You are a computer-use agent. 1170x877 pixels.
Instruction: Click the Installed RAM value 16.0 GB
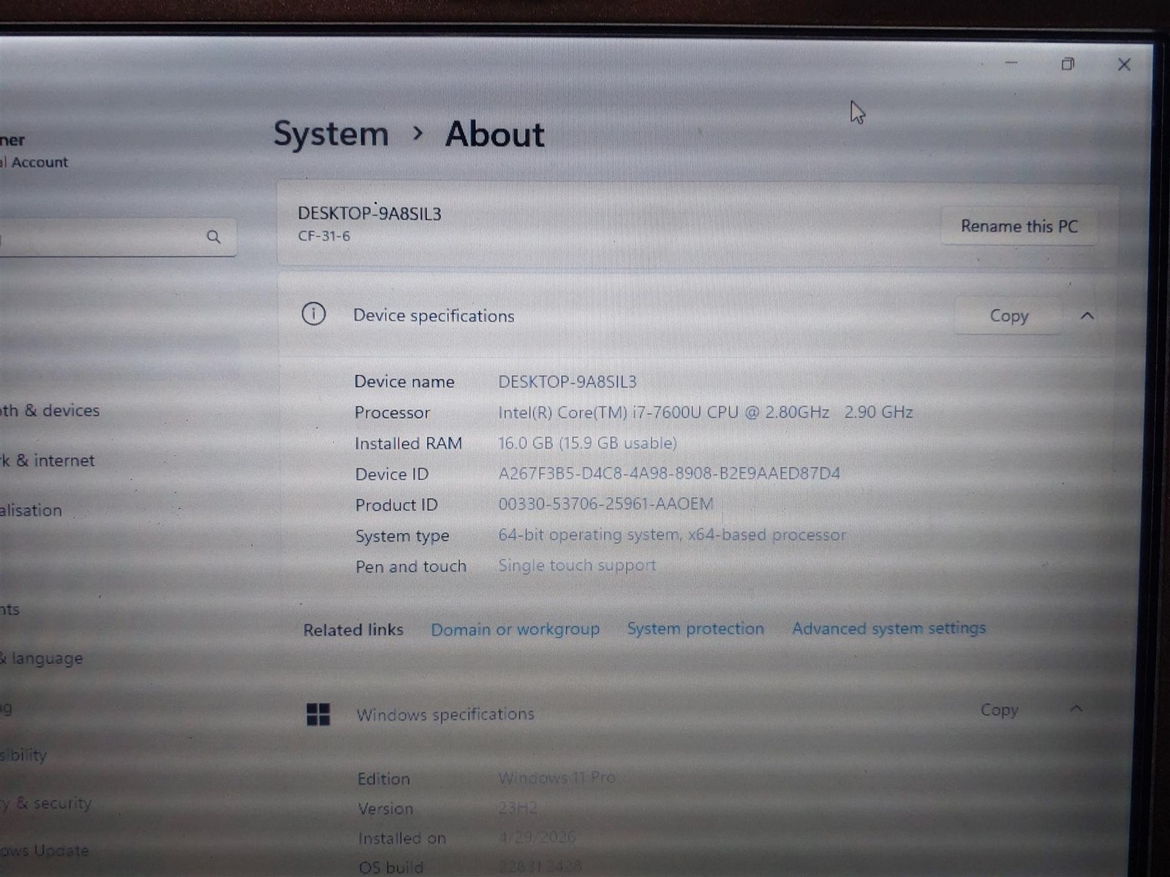coord(587,443)
